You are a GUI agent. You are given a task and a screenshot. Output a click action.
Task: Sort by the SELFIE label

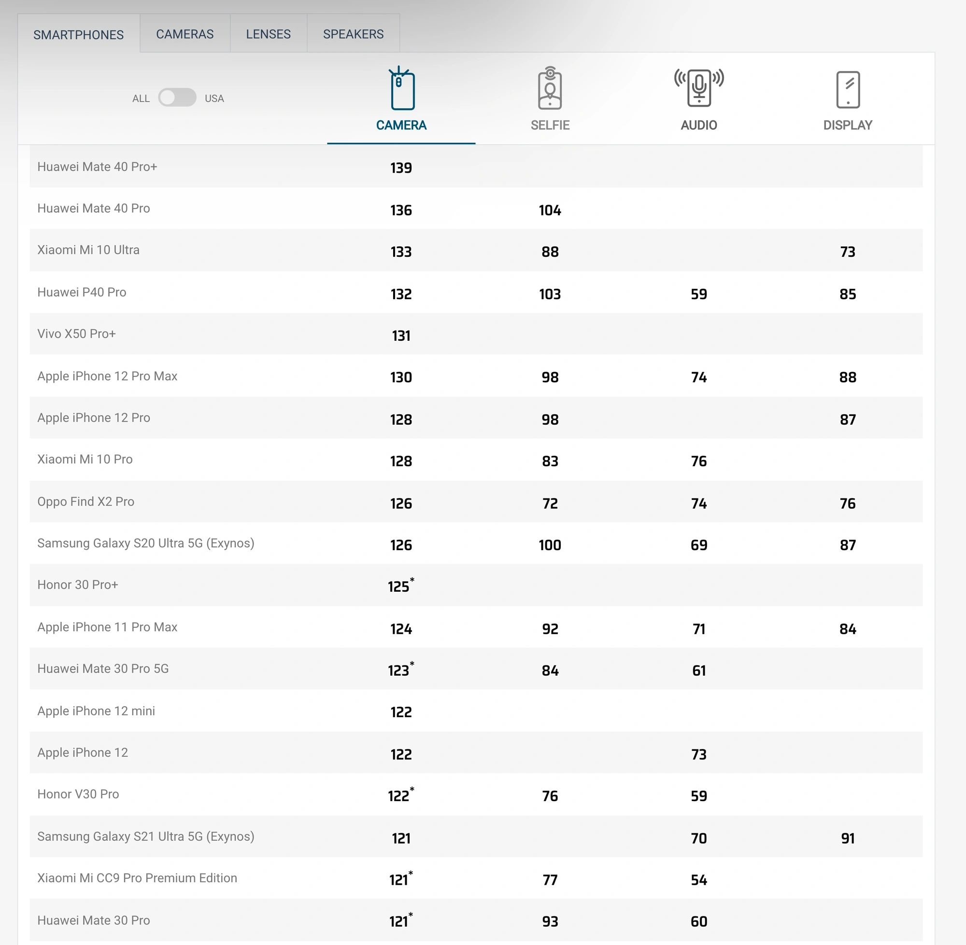550,125
